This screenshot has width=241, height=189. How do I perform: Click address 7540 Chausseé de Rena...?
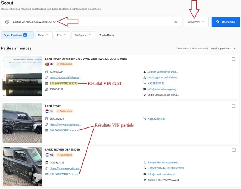click(163, 95)
